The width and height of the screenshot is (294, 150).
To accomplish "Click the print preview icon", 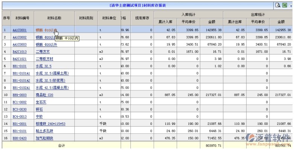I will point(278,5).
